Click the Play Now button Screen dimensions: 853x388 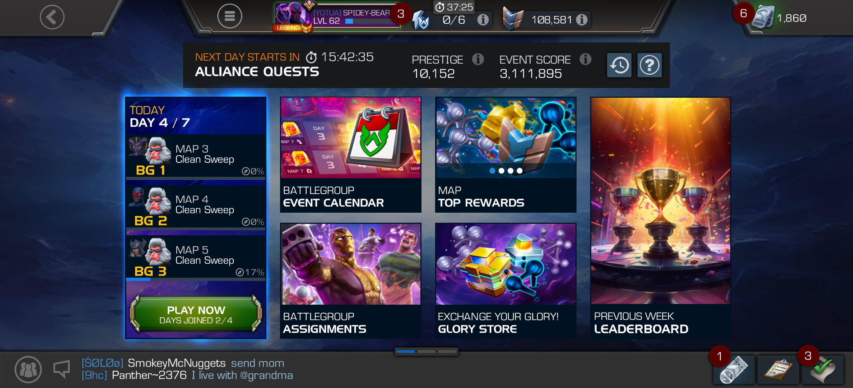coord(196,314)
